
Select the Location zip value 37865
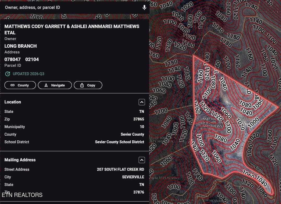pyautogui.click(x=139, y=119)
